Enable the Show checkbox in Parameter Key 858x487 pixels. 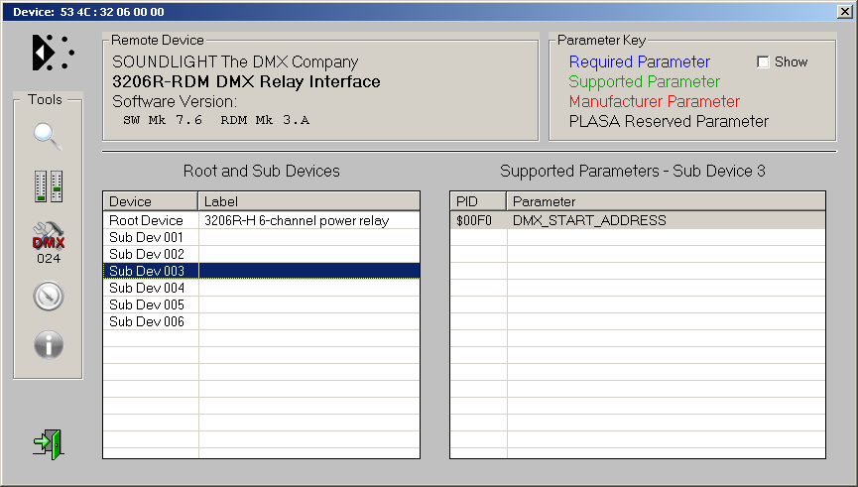(763, 61)
